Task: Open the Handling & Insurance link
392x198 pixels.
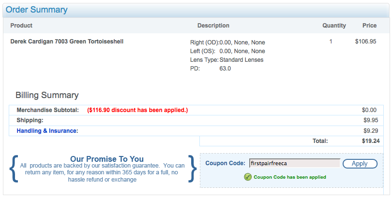Action: pyautogui.click(x=47, y=131)
